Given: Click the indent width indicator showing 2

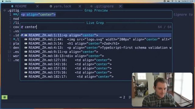Looking at the screenshot, I should (x=122, y=97).
